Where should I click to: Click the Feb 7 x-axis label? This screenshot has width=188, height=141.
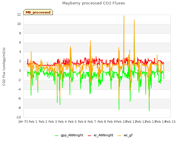click(92, 122)
